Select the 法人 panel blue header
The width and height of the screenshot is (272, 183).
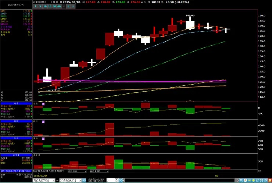click(x=16, y=138)
